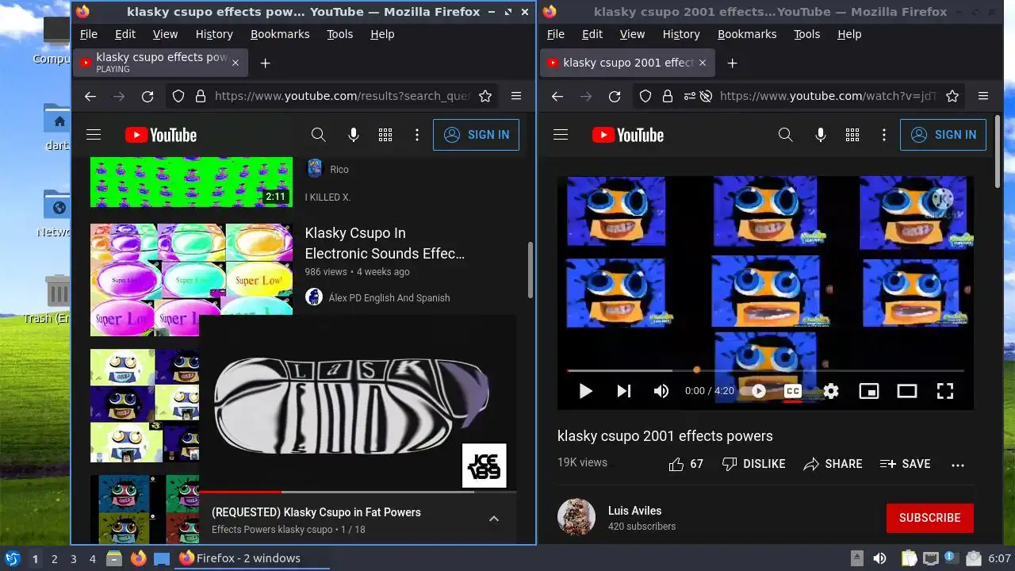Go to YouTube home logo in right window
The height and width of the screenshot is (571, 1015).
pyautogui.click(x=628, y=135)
